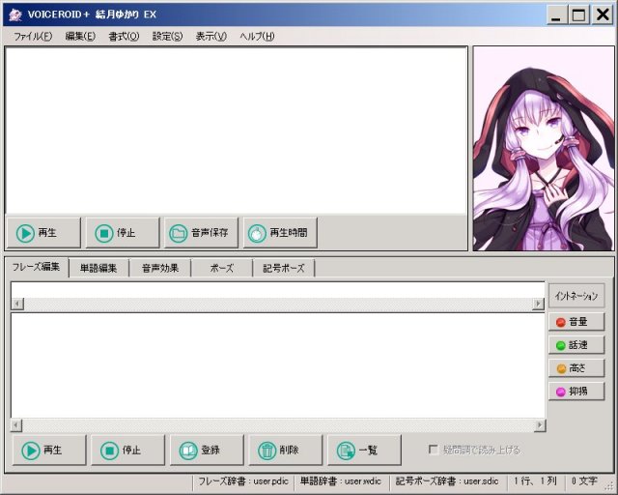Click the 0 文字 character count
Screen dimensions: 618x495
(x=584, y=481)
